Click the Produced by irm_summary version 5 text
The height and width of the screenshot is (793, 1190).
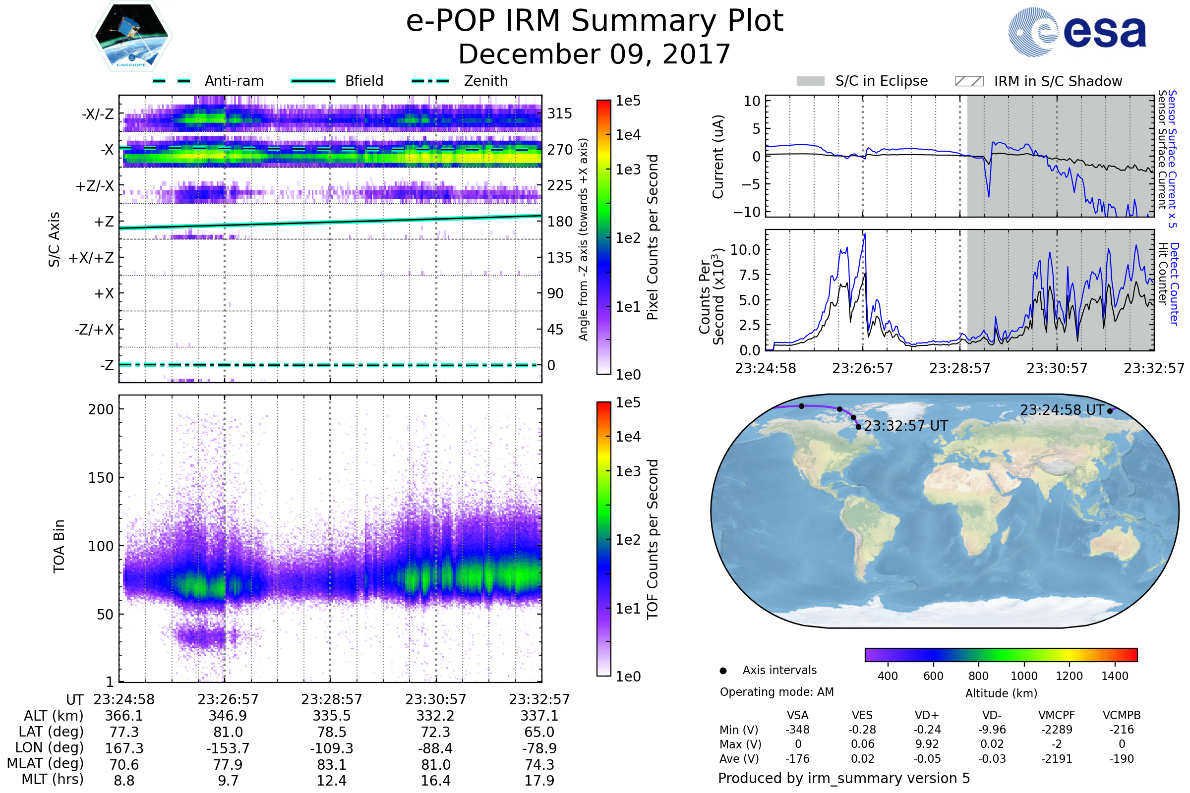(x=843, y=778)
